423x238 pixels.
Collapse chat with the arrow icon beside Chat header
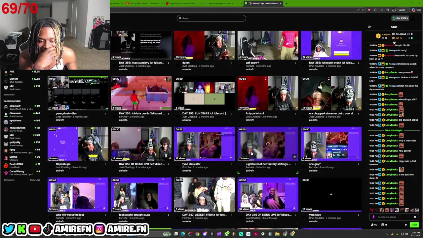click(x=369, y=27)
